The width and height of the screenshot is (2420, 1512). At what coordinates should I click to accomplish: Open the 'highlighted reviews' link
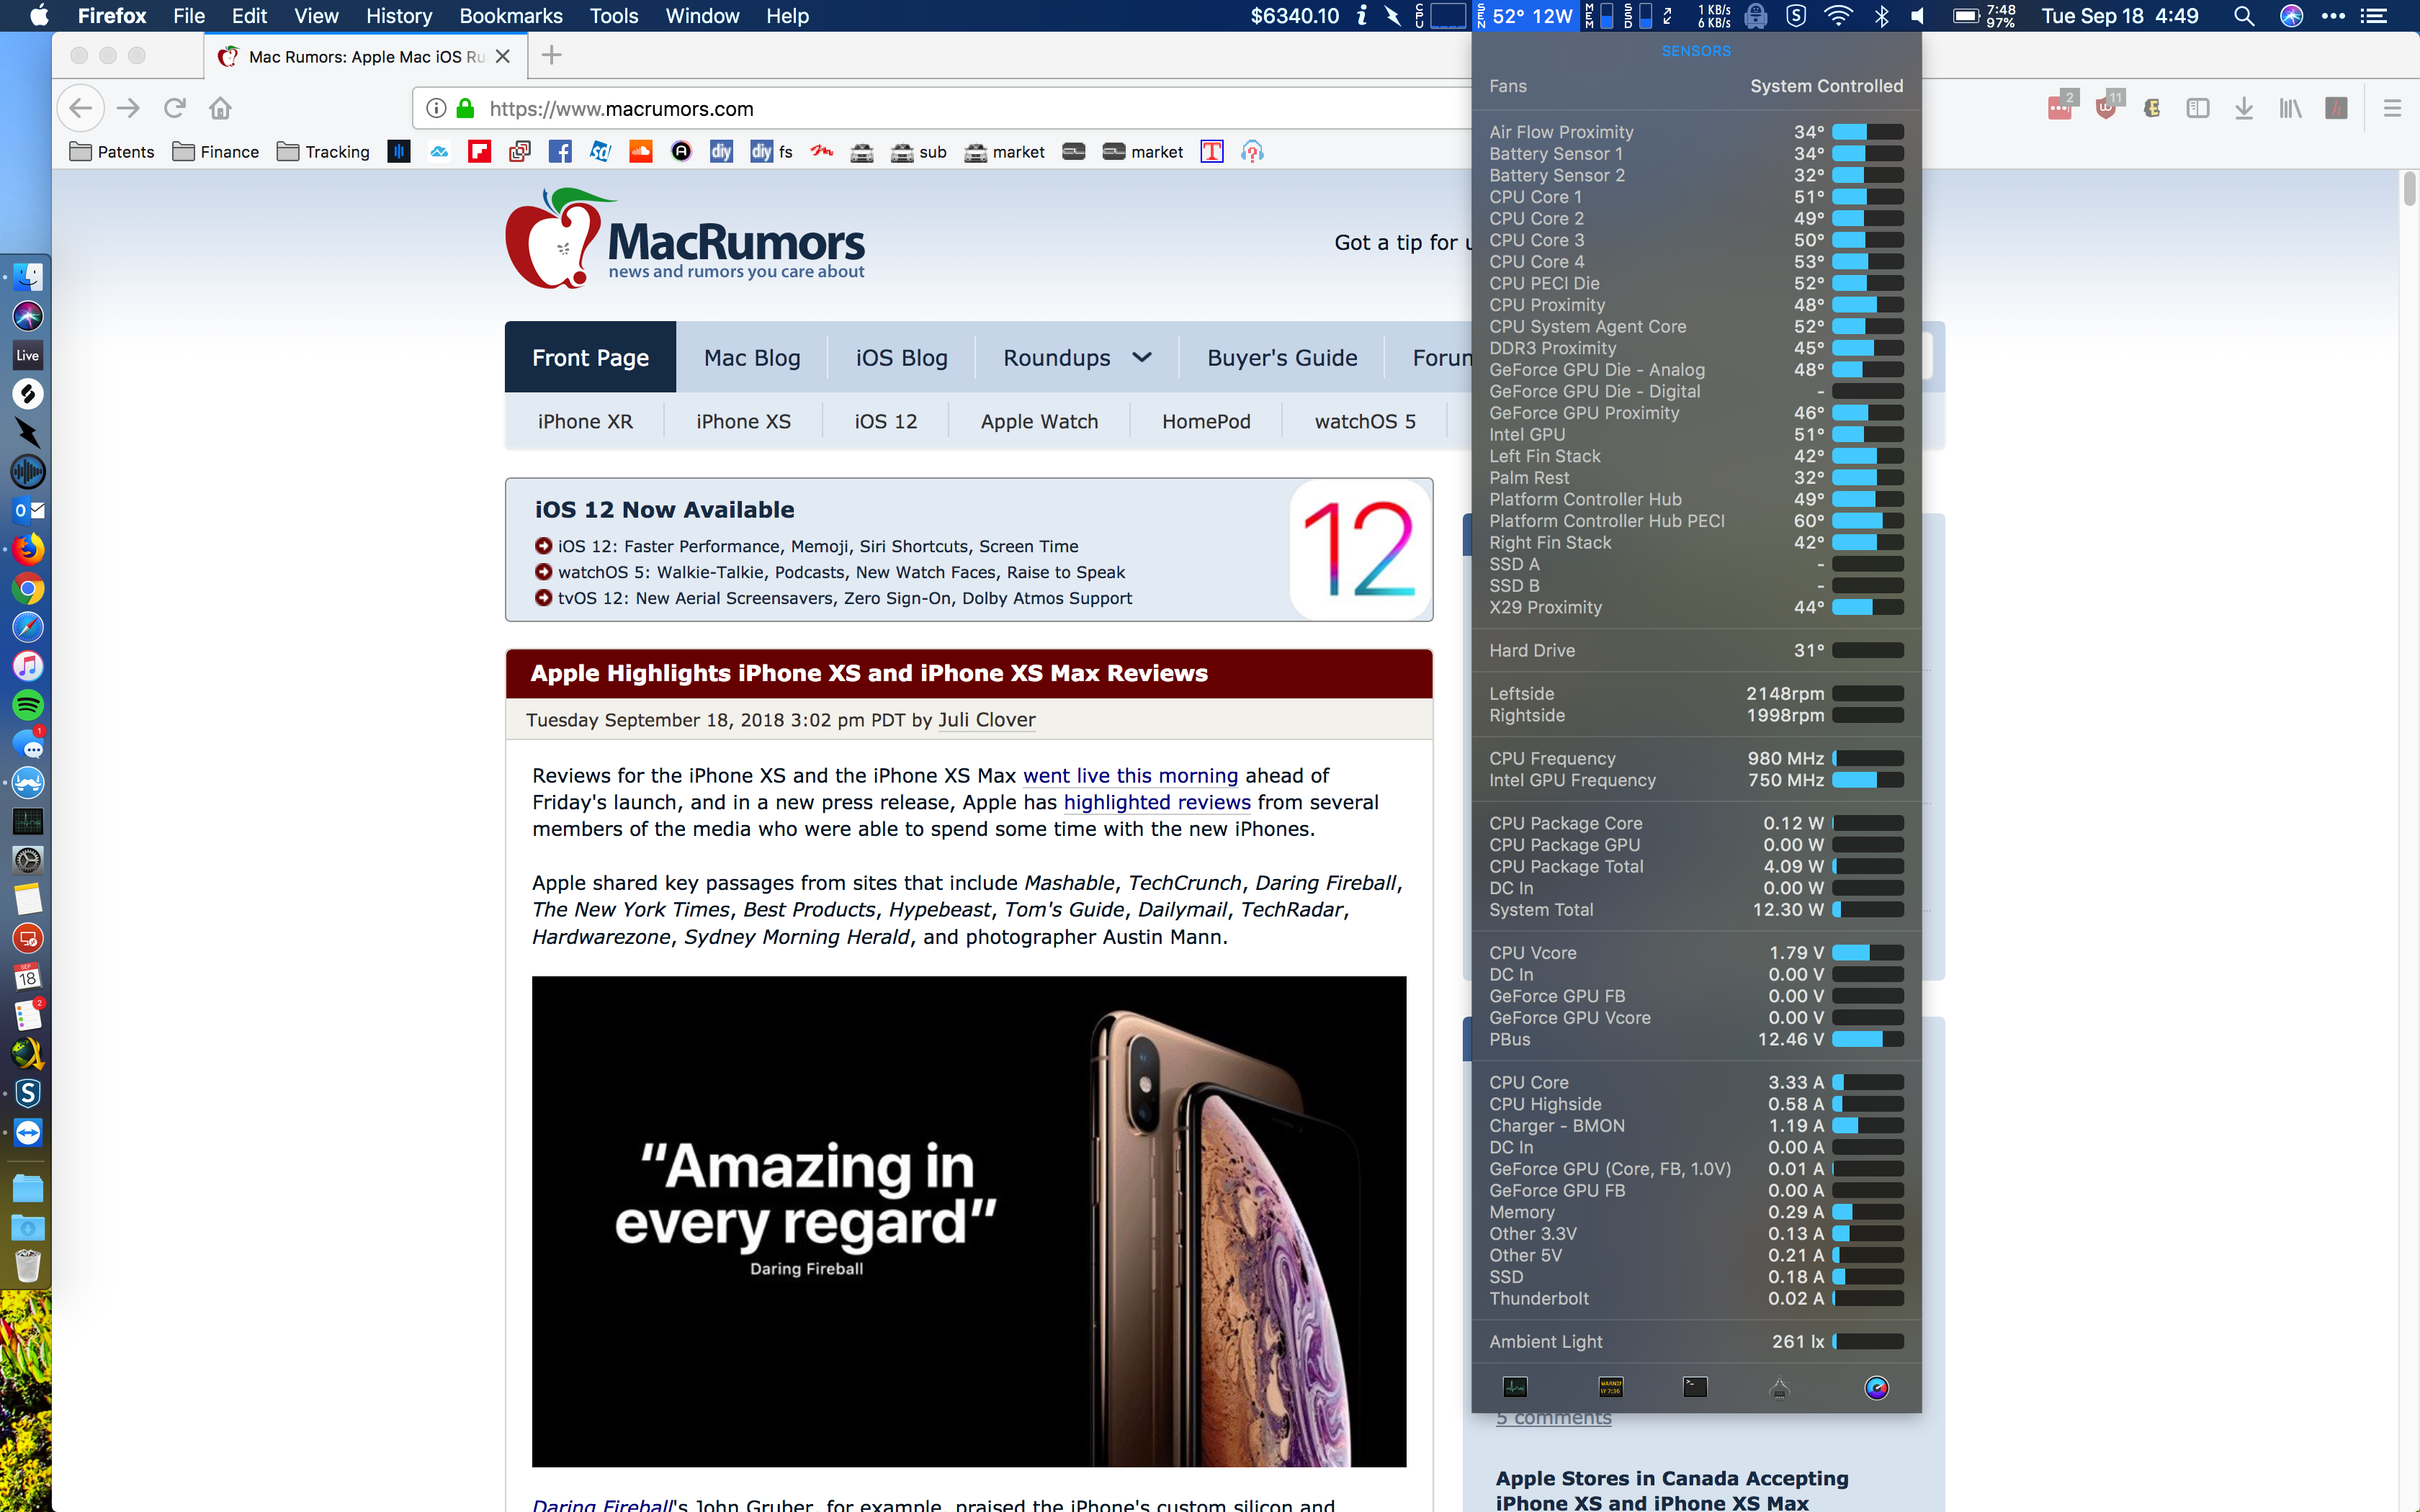1156,802
